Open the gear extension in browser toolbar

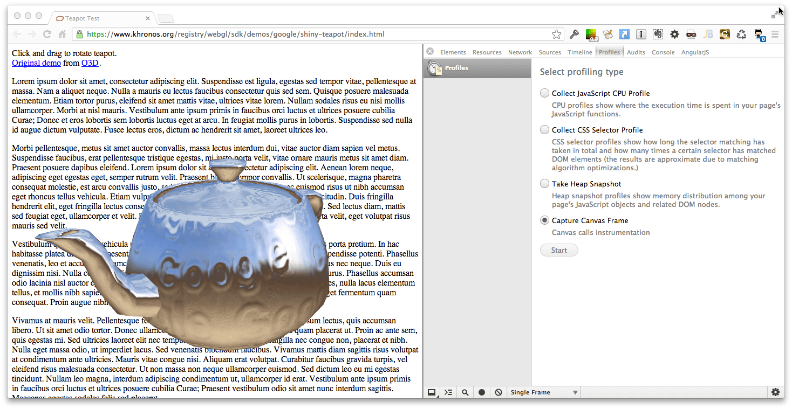point(674,34)
